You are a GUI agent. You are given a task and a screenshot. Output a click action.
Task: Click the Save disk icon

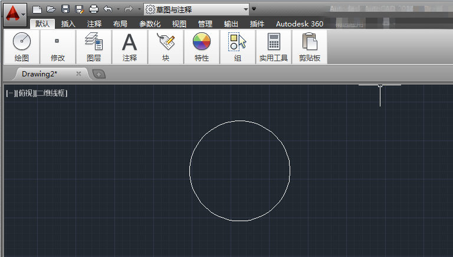65,9
